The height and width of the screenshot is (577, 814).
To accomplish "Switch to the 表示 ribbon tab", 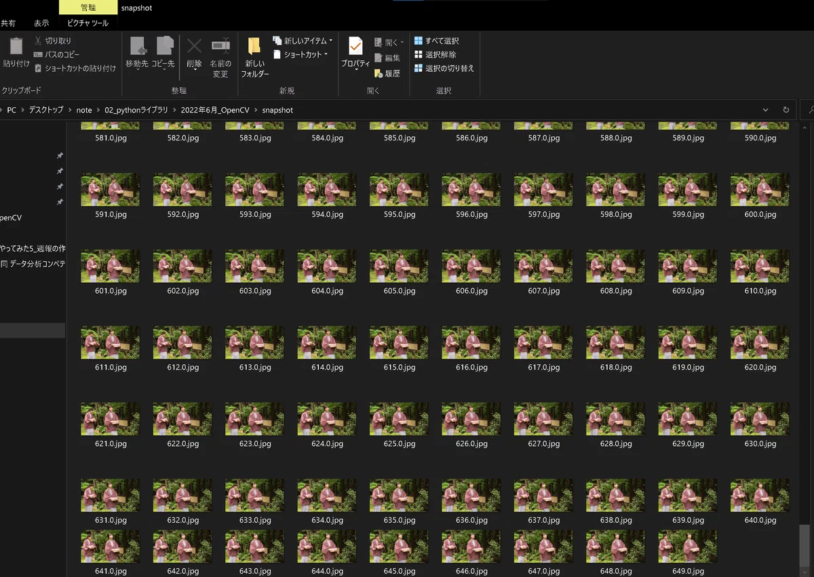I will click(41, 23).
